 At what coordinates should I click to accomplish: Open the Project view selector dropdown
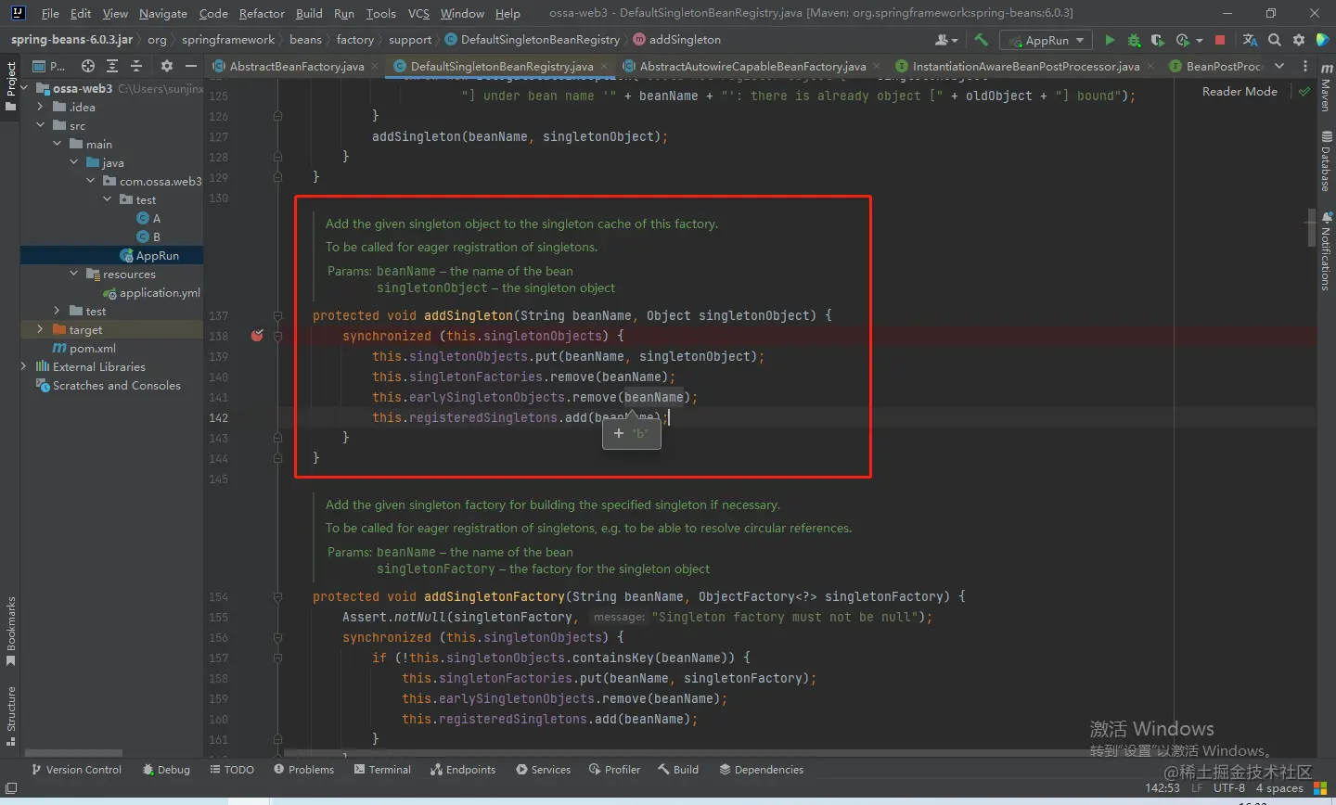tap(48, 66)
